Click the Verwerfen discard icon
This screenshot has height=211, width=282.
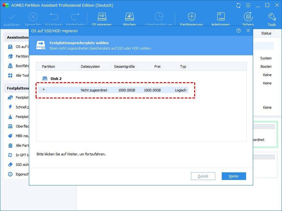point(33,17)
